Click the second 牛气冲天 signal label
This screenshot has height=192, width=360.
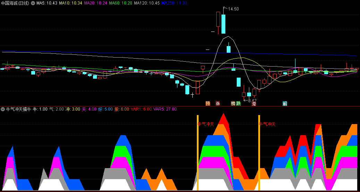point(267,124)
